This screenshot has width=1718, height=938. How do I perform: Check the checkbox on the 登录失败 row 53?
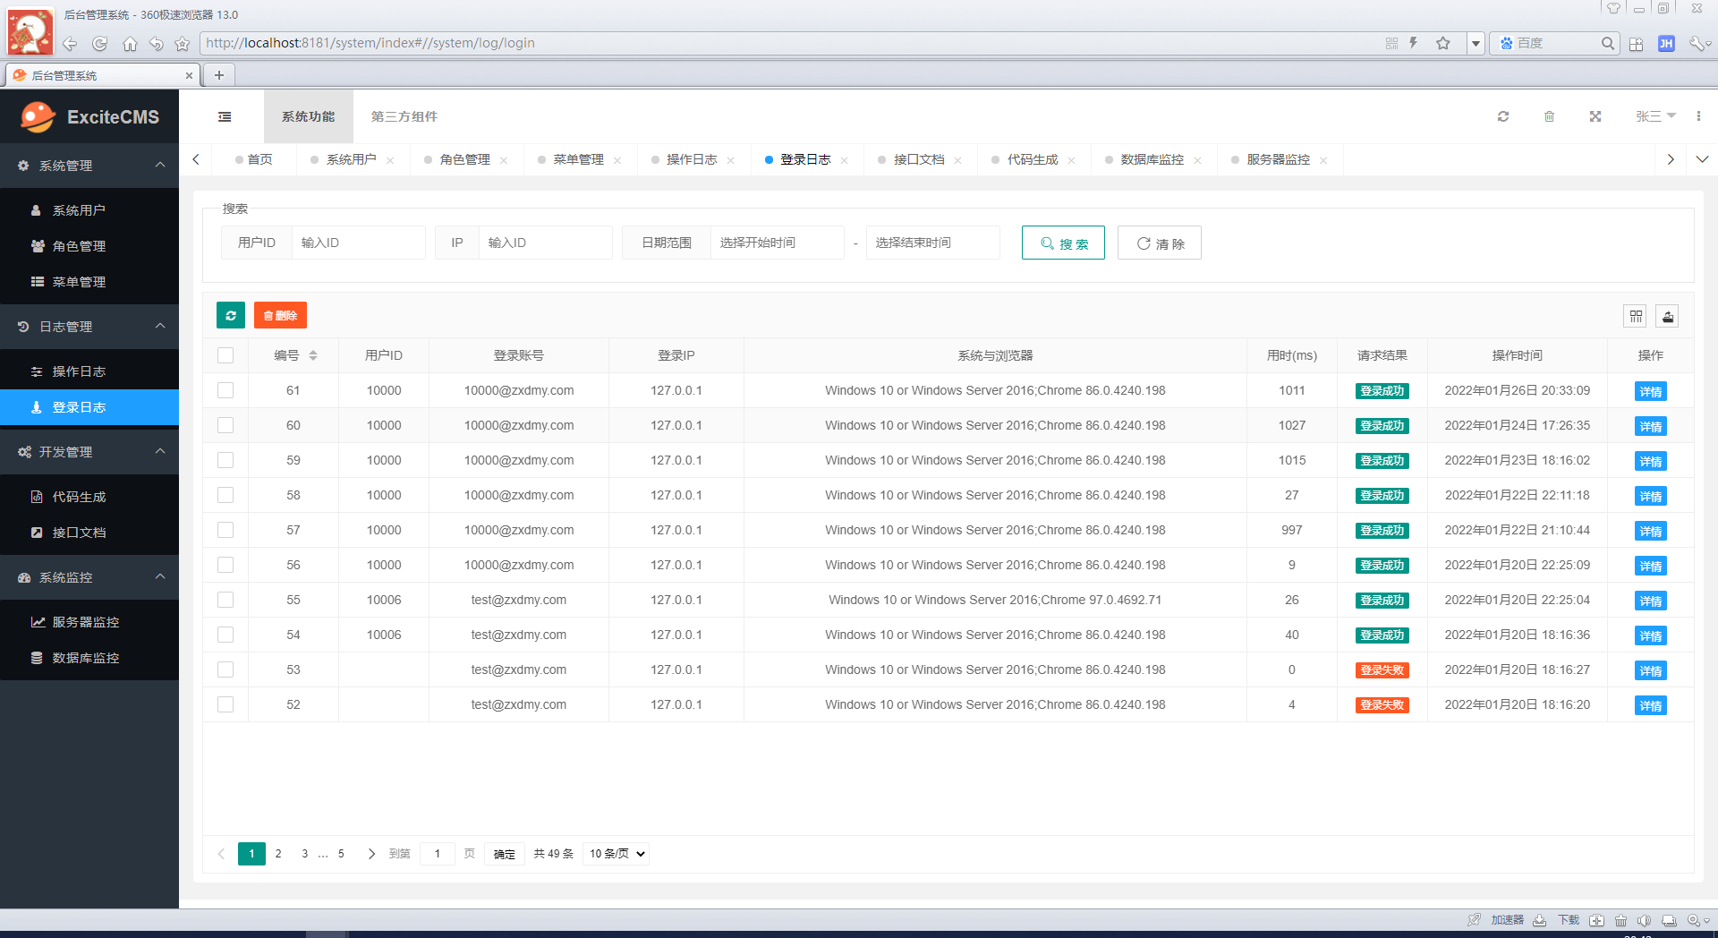pyautogui.click(x=225, y=669)
